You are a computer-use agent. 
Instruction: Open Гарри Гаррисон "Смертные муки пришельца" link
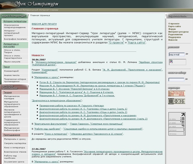point(96,124)
